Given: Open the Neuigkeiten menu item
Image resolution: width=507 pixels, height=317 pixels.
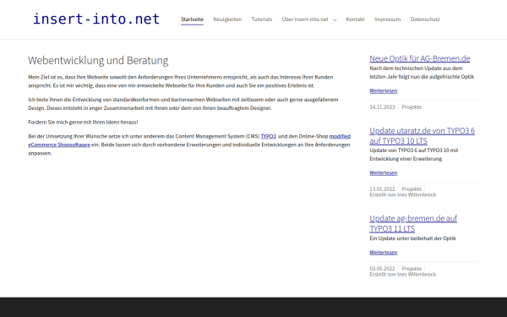Looking at the screenshot, I should (227, 19).
